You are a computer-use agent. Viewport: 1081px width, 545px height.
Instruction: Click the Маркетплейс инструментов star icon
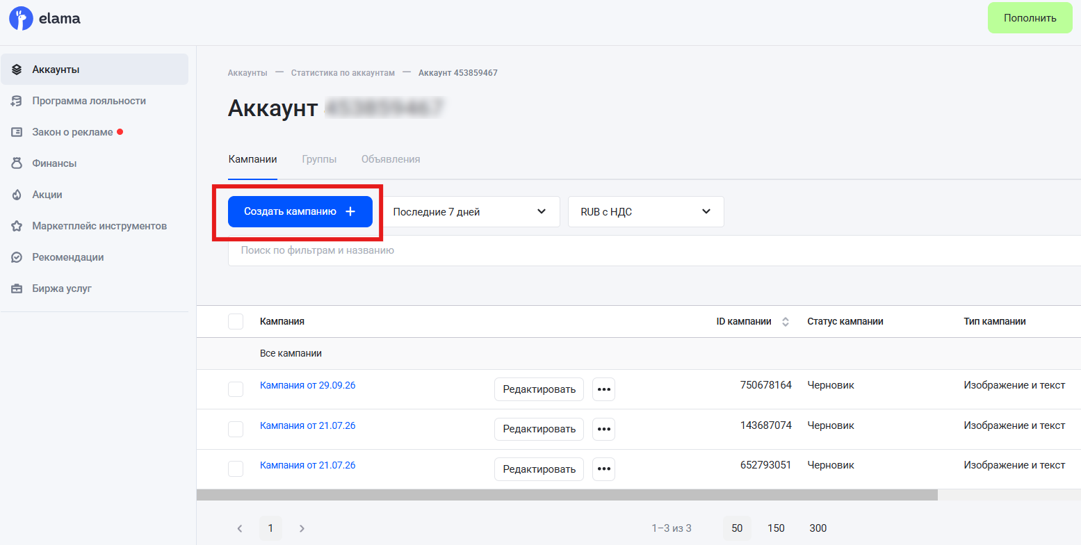(x=17, y=226)
